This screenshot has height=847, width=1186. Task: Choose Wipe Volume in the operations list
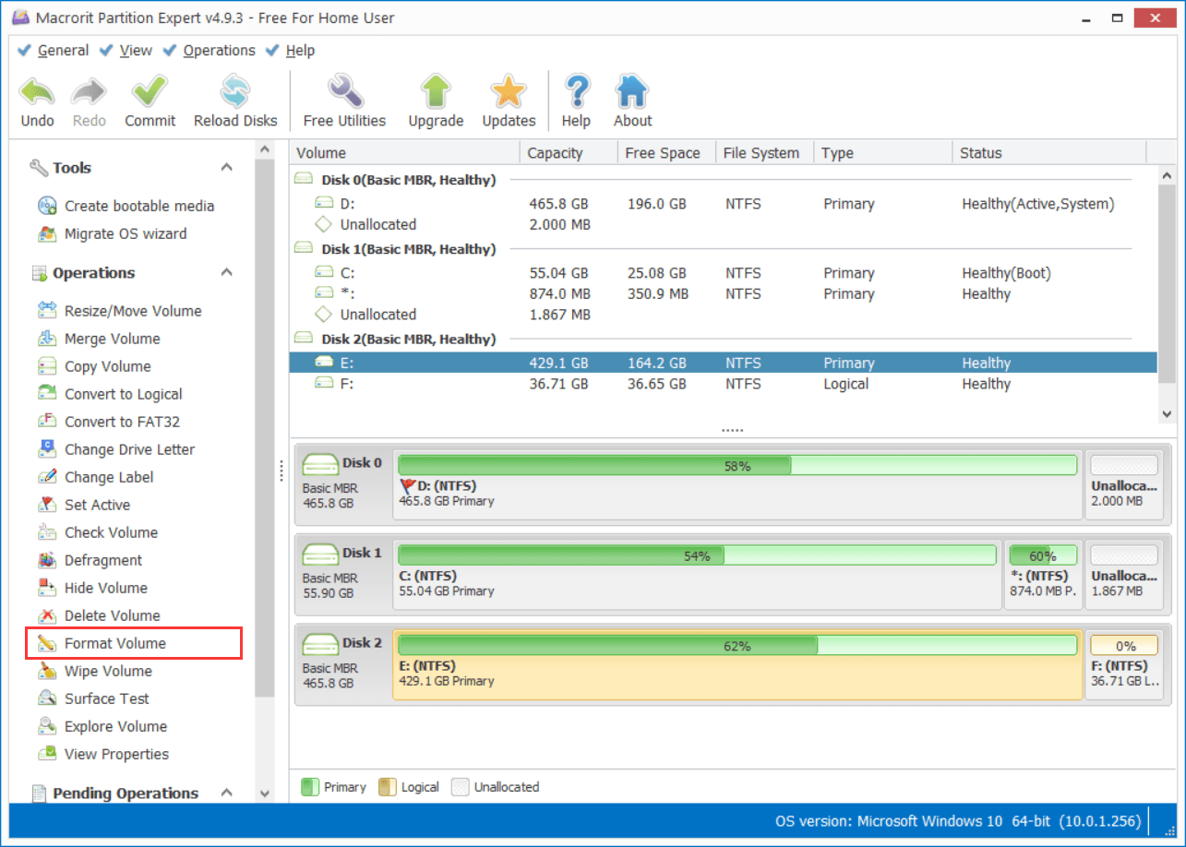108,671
